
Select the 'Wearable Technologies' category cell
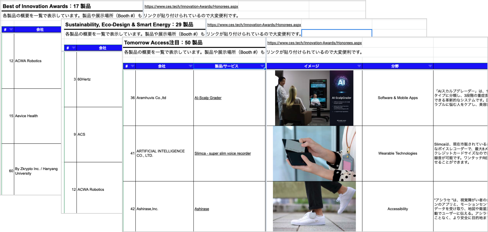(x=398, y=154)
